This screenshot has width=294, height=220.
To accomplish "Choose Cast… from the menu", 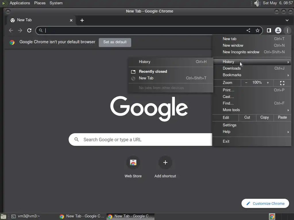I will pos(252,97).
